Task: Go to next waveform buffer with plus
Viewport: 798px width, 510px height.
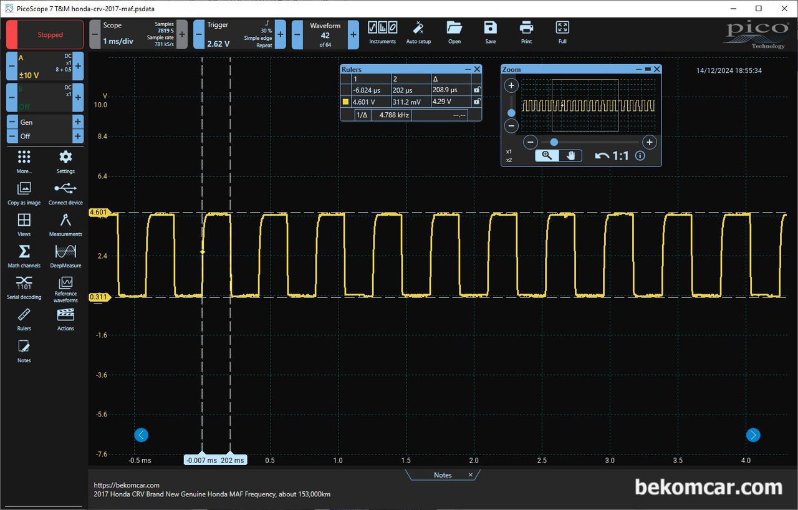Action: (x=353, y=34)
